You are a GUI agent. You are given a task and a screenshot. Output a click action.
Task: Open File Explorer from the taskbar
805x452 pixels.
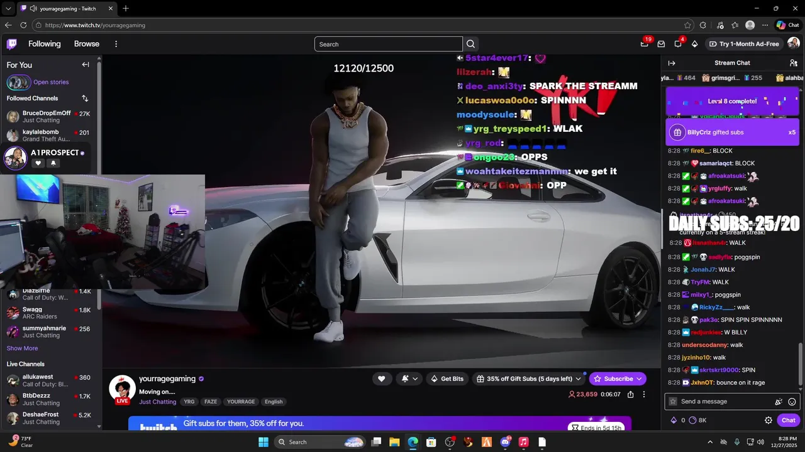point(394,442)
